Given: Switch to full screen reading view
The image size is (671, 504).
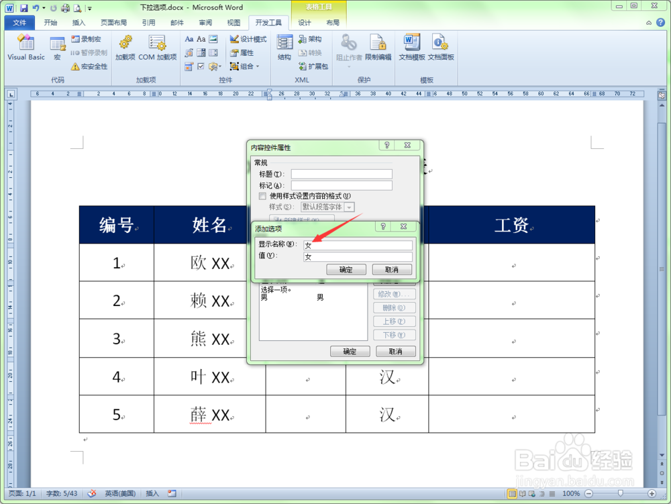Looking at the screenshot, I should click(x=522, y=493).
